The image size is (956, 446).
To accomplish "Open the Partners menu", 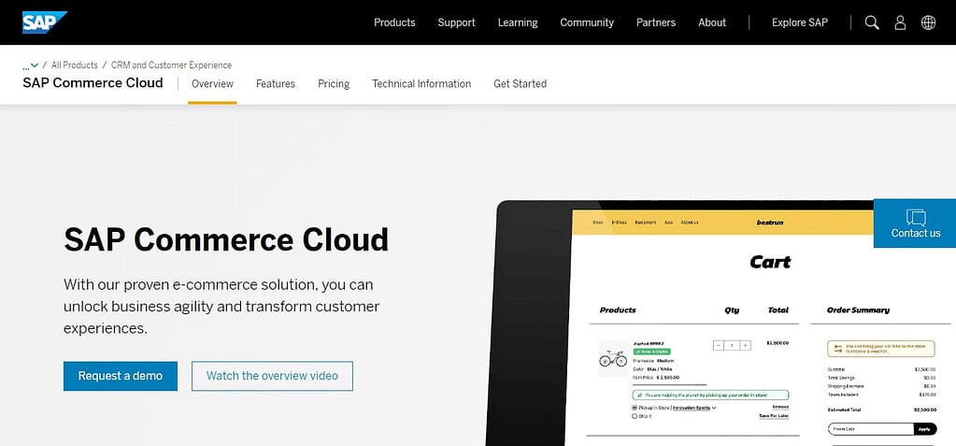I will [656, 22].
